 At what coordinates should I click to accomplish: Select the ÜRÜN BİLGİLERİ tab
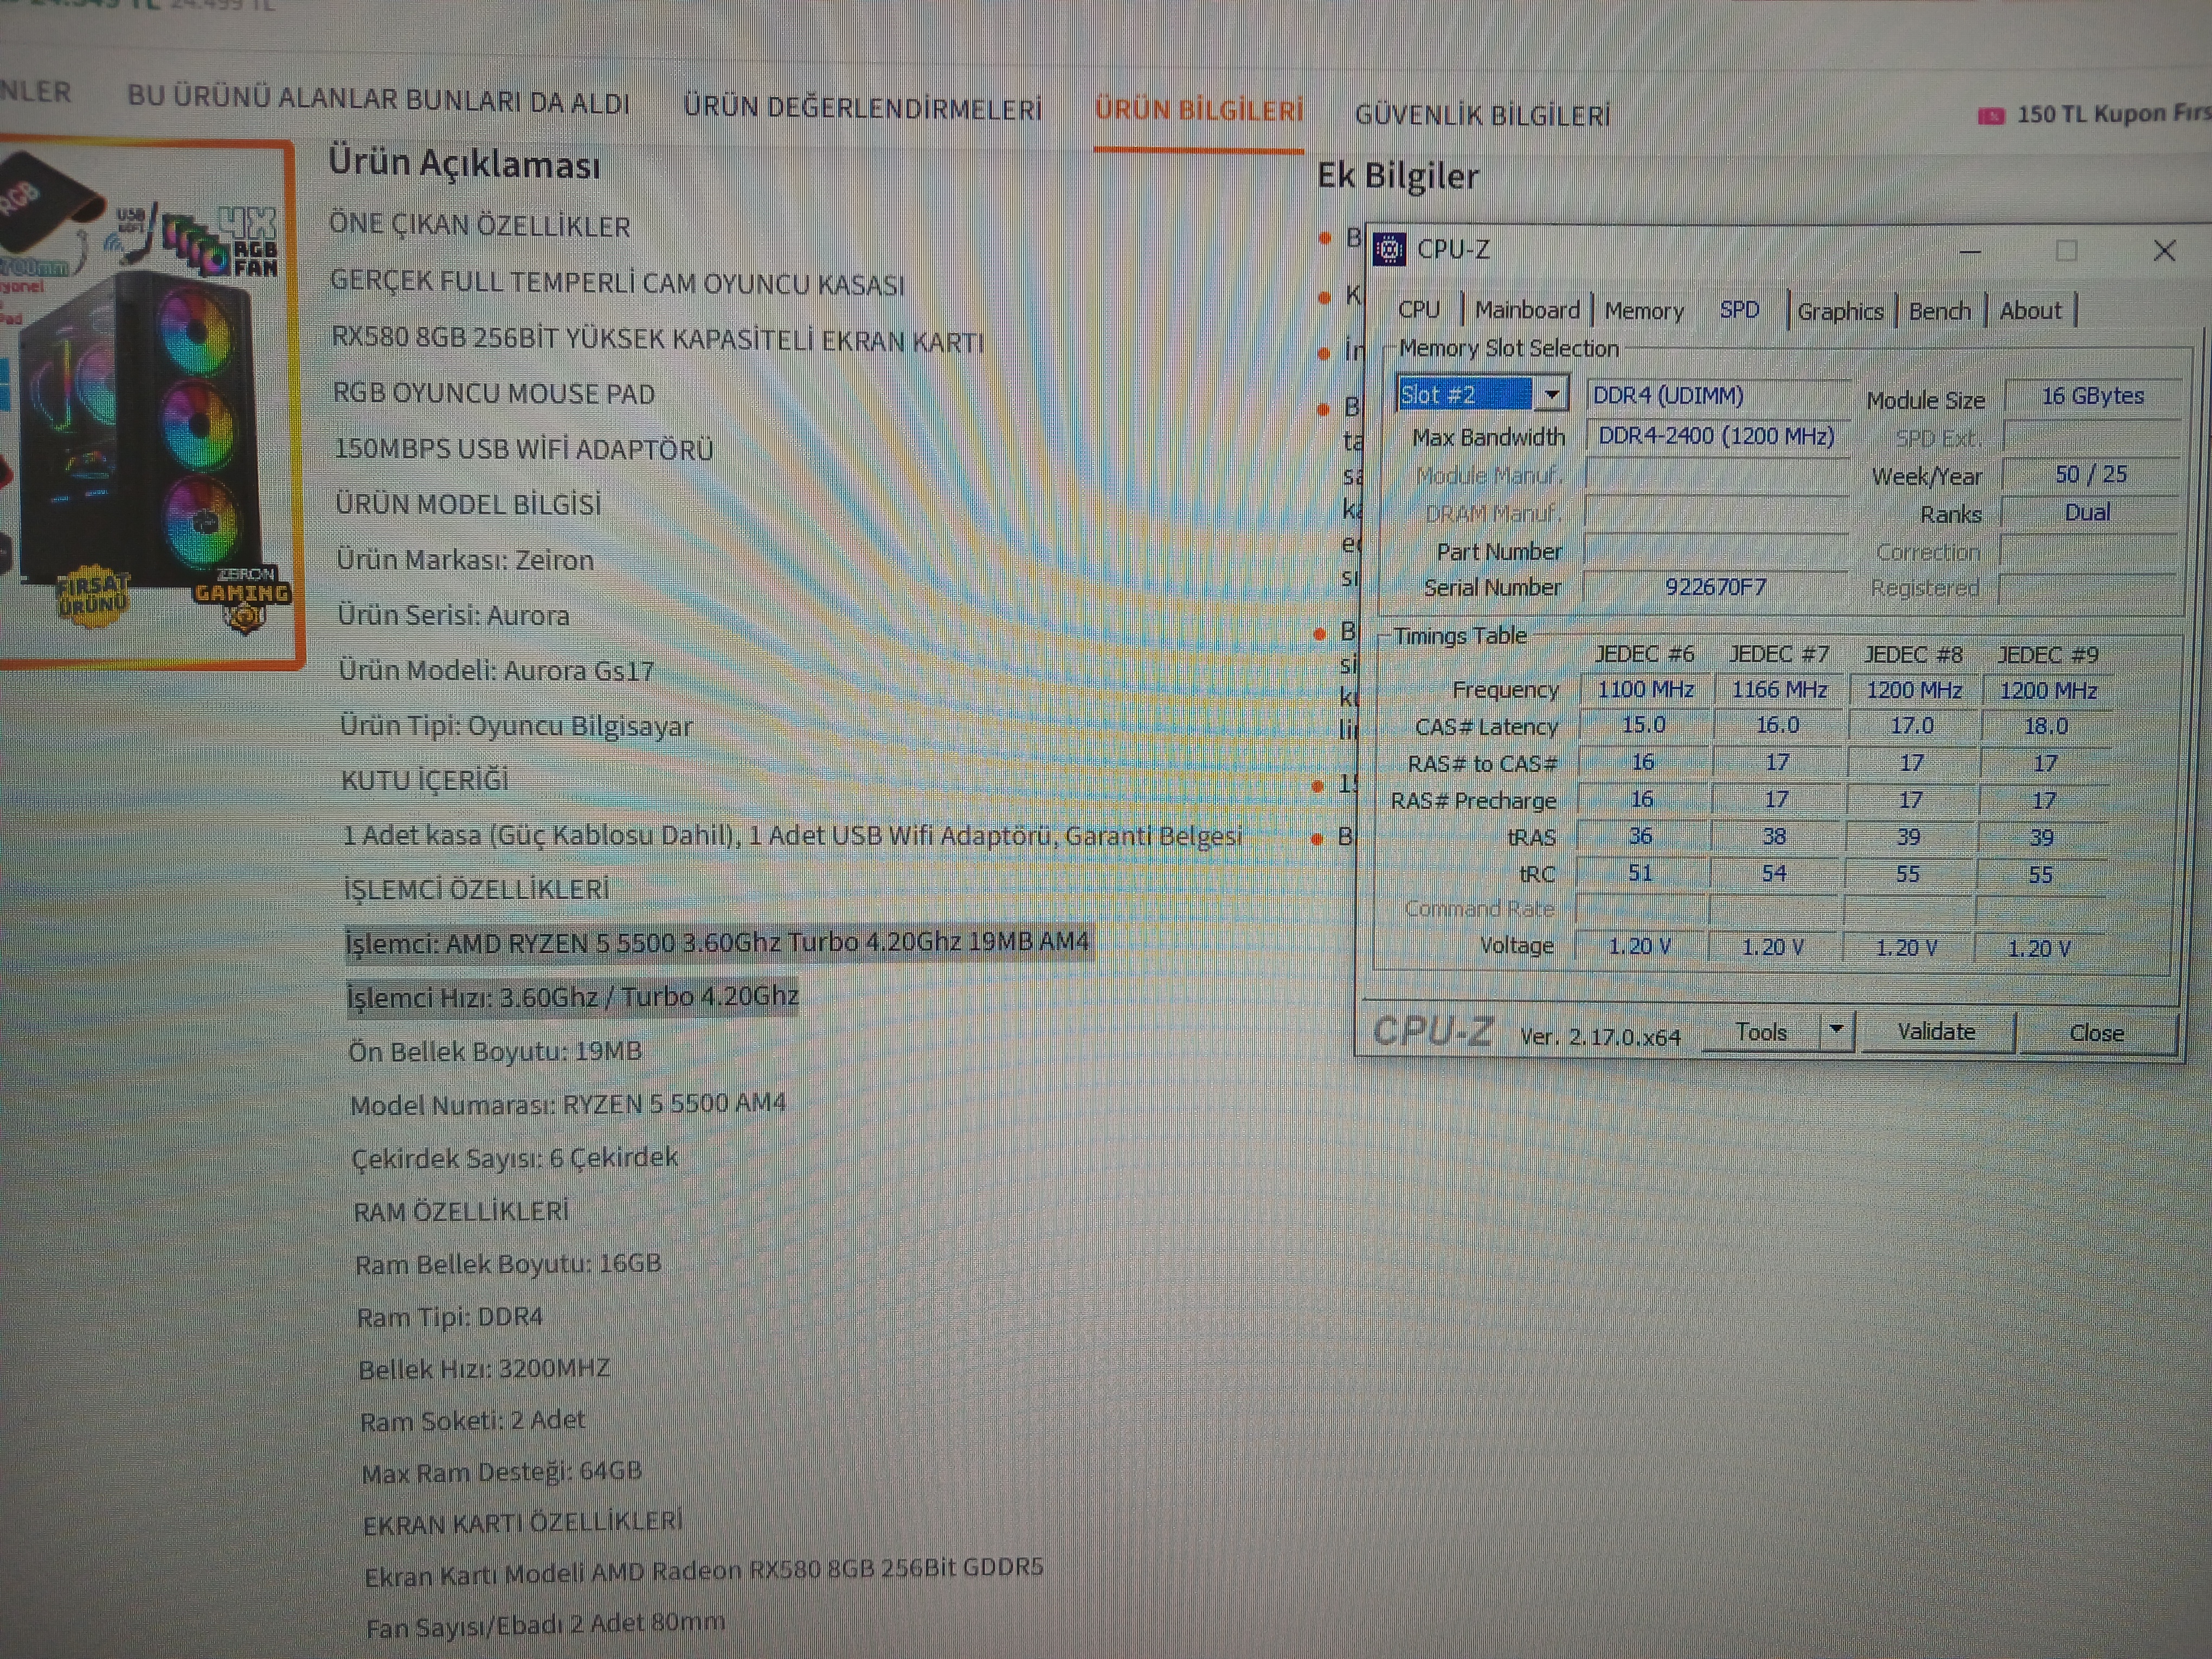click(x=1199, y=110)
